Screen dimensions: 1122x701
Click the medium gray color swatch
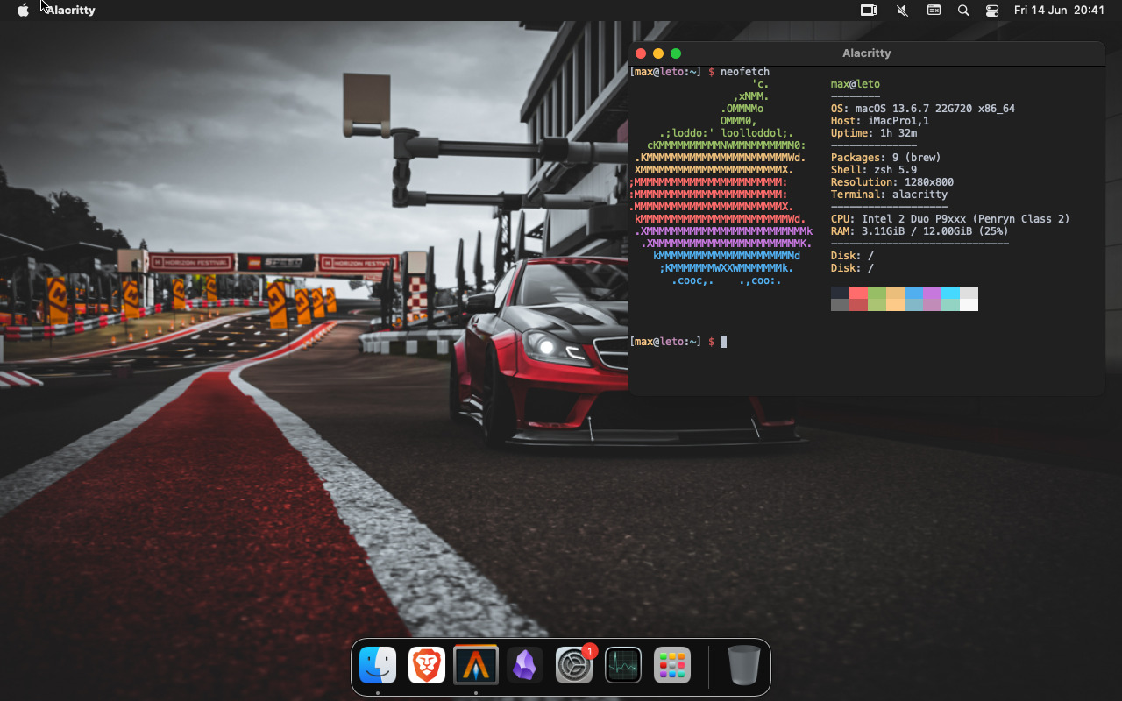click(840, 305)
